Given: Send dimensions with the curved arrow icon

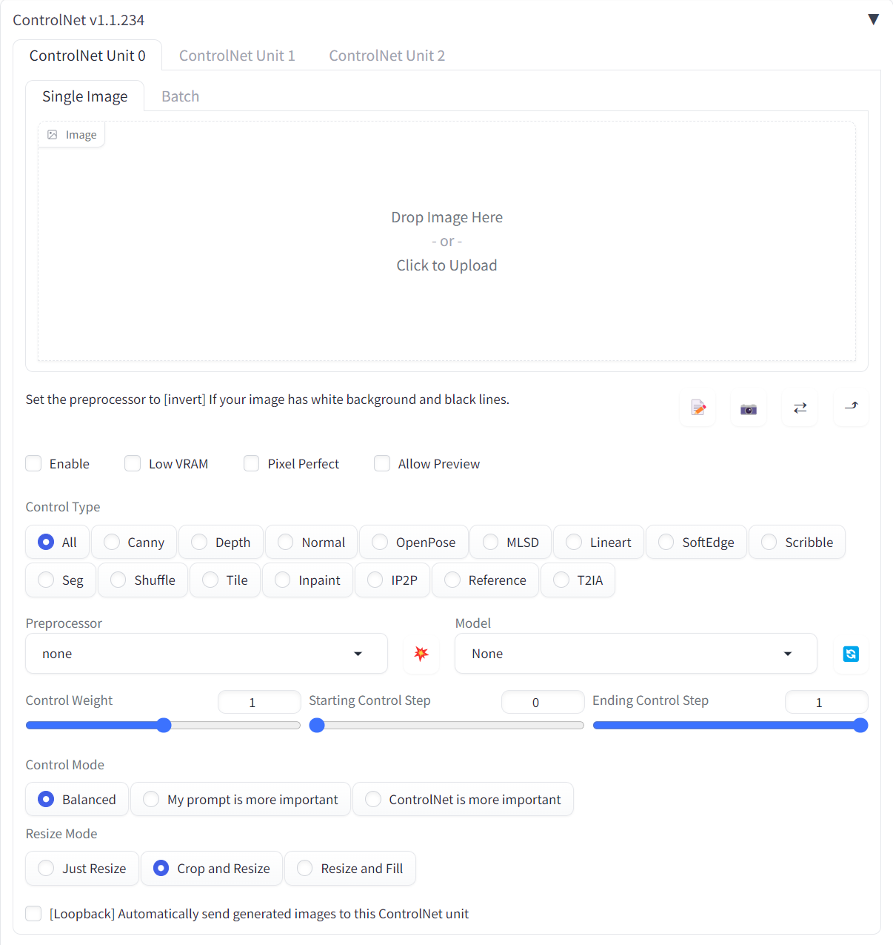Looking at the screenshot, I should [x=851, y=408].
